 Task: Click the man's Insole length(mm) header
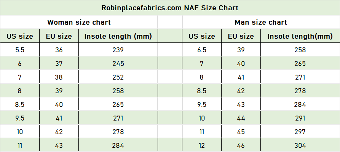point(300,36)
